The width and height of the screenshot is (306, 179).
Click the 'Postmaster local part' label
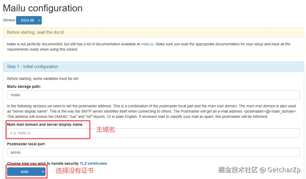coord(26,144)
